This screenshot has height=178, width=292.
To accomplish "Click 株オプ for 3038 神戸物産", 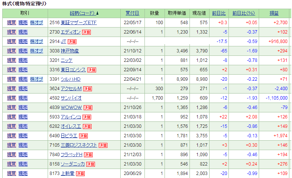I will [36, 51].
